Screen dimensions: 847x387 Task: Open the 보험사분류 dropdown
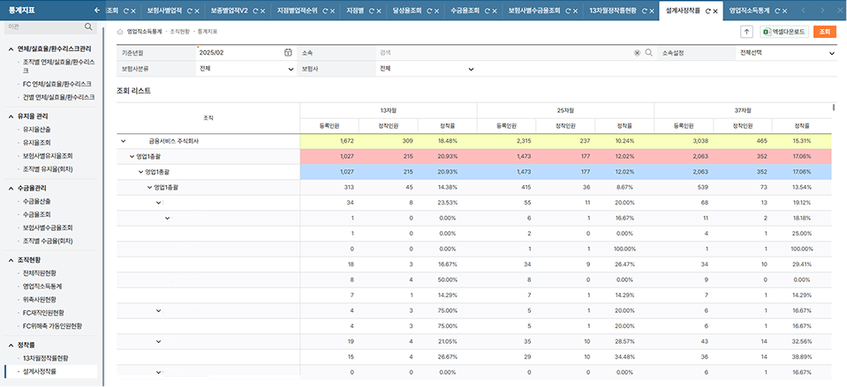click(x=246, y=69)
